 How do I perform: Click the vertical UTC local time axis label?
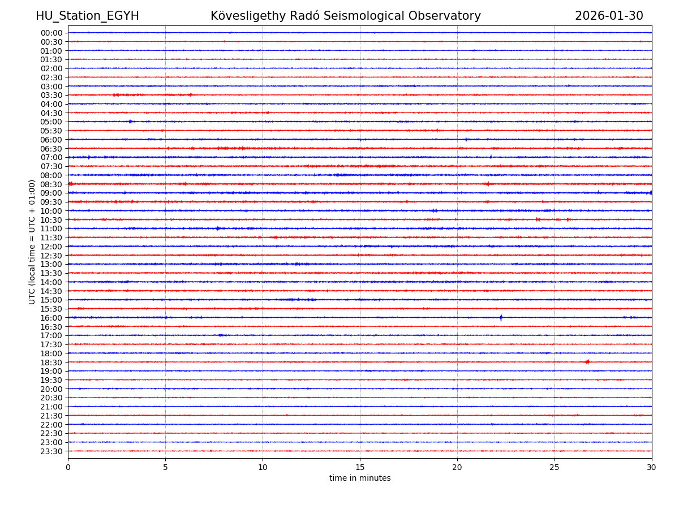[x=33, y=241]
